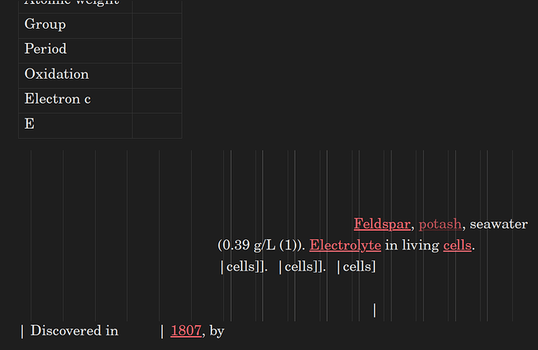Click the empty value cell beside Group
Viewport: 538px width, 350px height.
[x=157, y=24]
